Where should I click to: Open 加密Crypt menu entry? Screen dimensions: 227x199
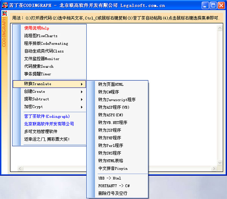[x=49, y=107]
